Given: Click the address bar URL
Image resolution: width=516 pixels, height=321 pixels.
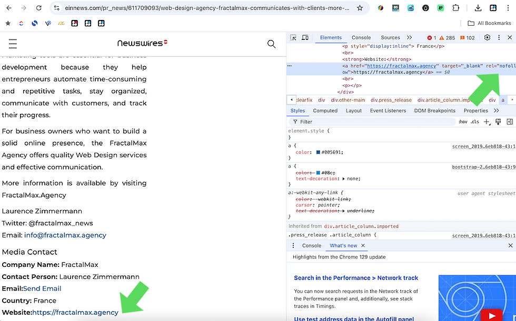Looking at the screenshot, I should point(207,8).
